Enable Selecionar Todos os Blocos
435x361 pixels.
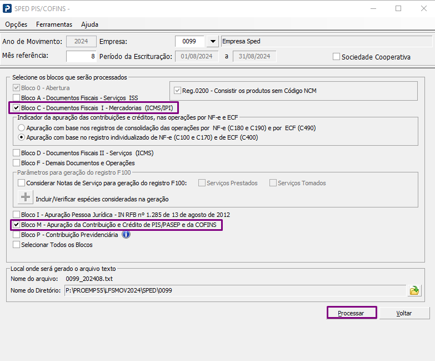click(16, 245)
